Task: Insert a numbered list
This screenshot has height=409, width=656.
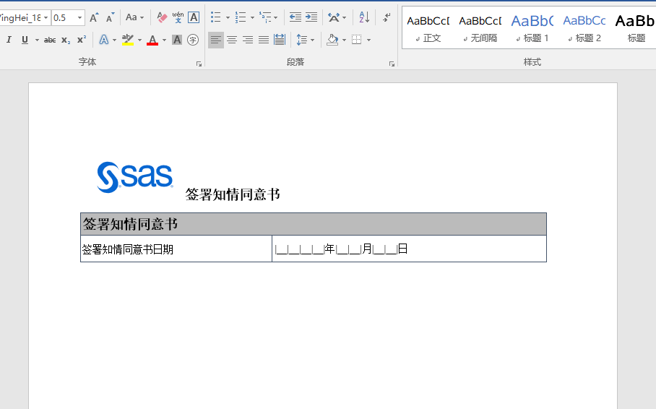Action: [x=241, y=17]
